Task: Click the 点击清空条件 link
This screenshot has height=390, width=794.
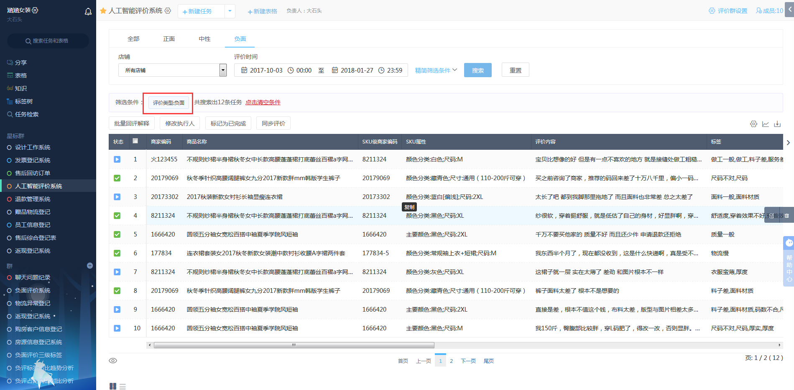Action: pos(263,102)
